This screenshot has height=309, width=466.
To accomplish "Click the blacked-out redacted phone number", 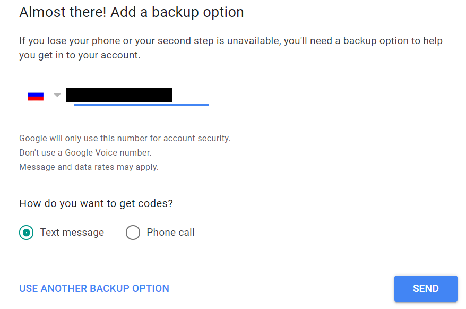I will click(119, 95).
